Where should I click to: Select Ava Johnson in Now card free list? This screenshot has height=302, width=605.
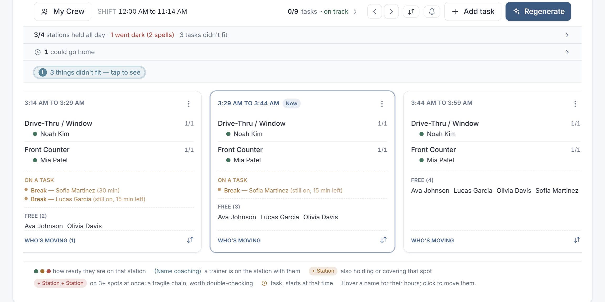pyautogui.click(x=237, y=217)
